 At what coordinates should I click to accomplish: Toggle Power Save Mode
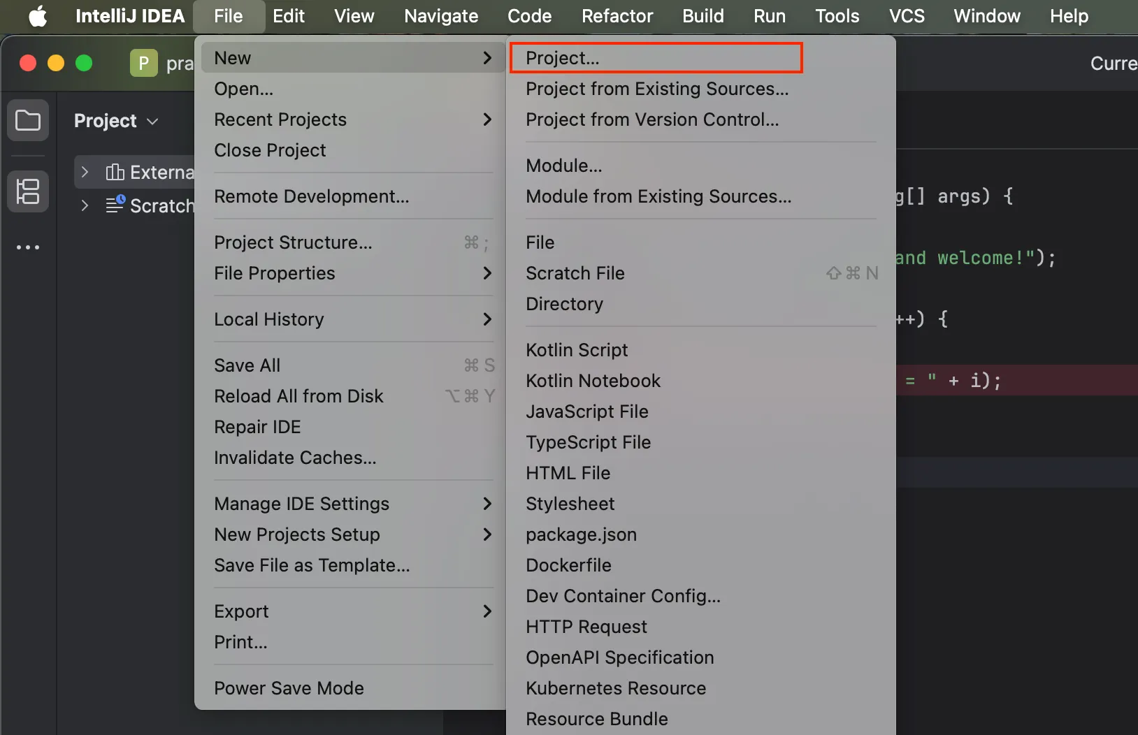(289, 688)
